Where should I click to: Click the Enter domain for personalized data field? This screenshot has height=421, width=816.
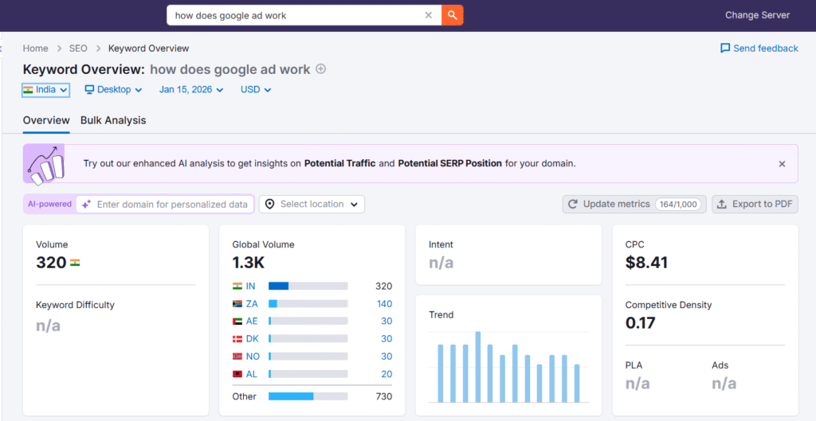[x=166, y=205]
